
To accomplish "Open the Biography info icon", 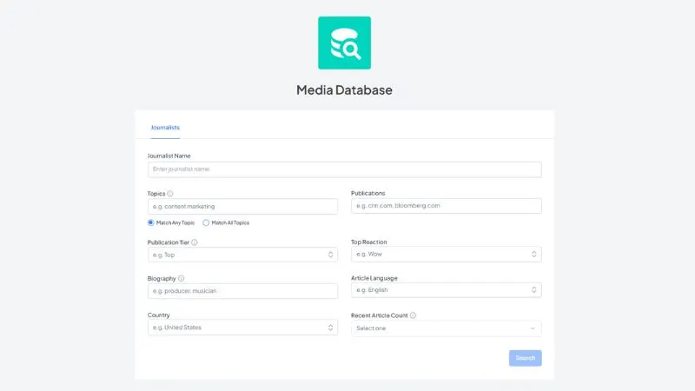I will (x=181, y=278).
